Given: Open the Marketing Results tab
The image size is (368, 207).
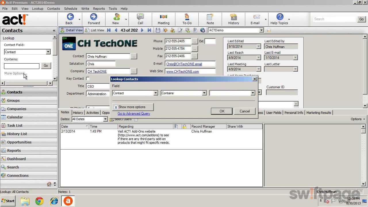Looking at the screenshot, I should [319, 113].
